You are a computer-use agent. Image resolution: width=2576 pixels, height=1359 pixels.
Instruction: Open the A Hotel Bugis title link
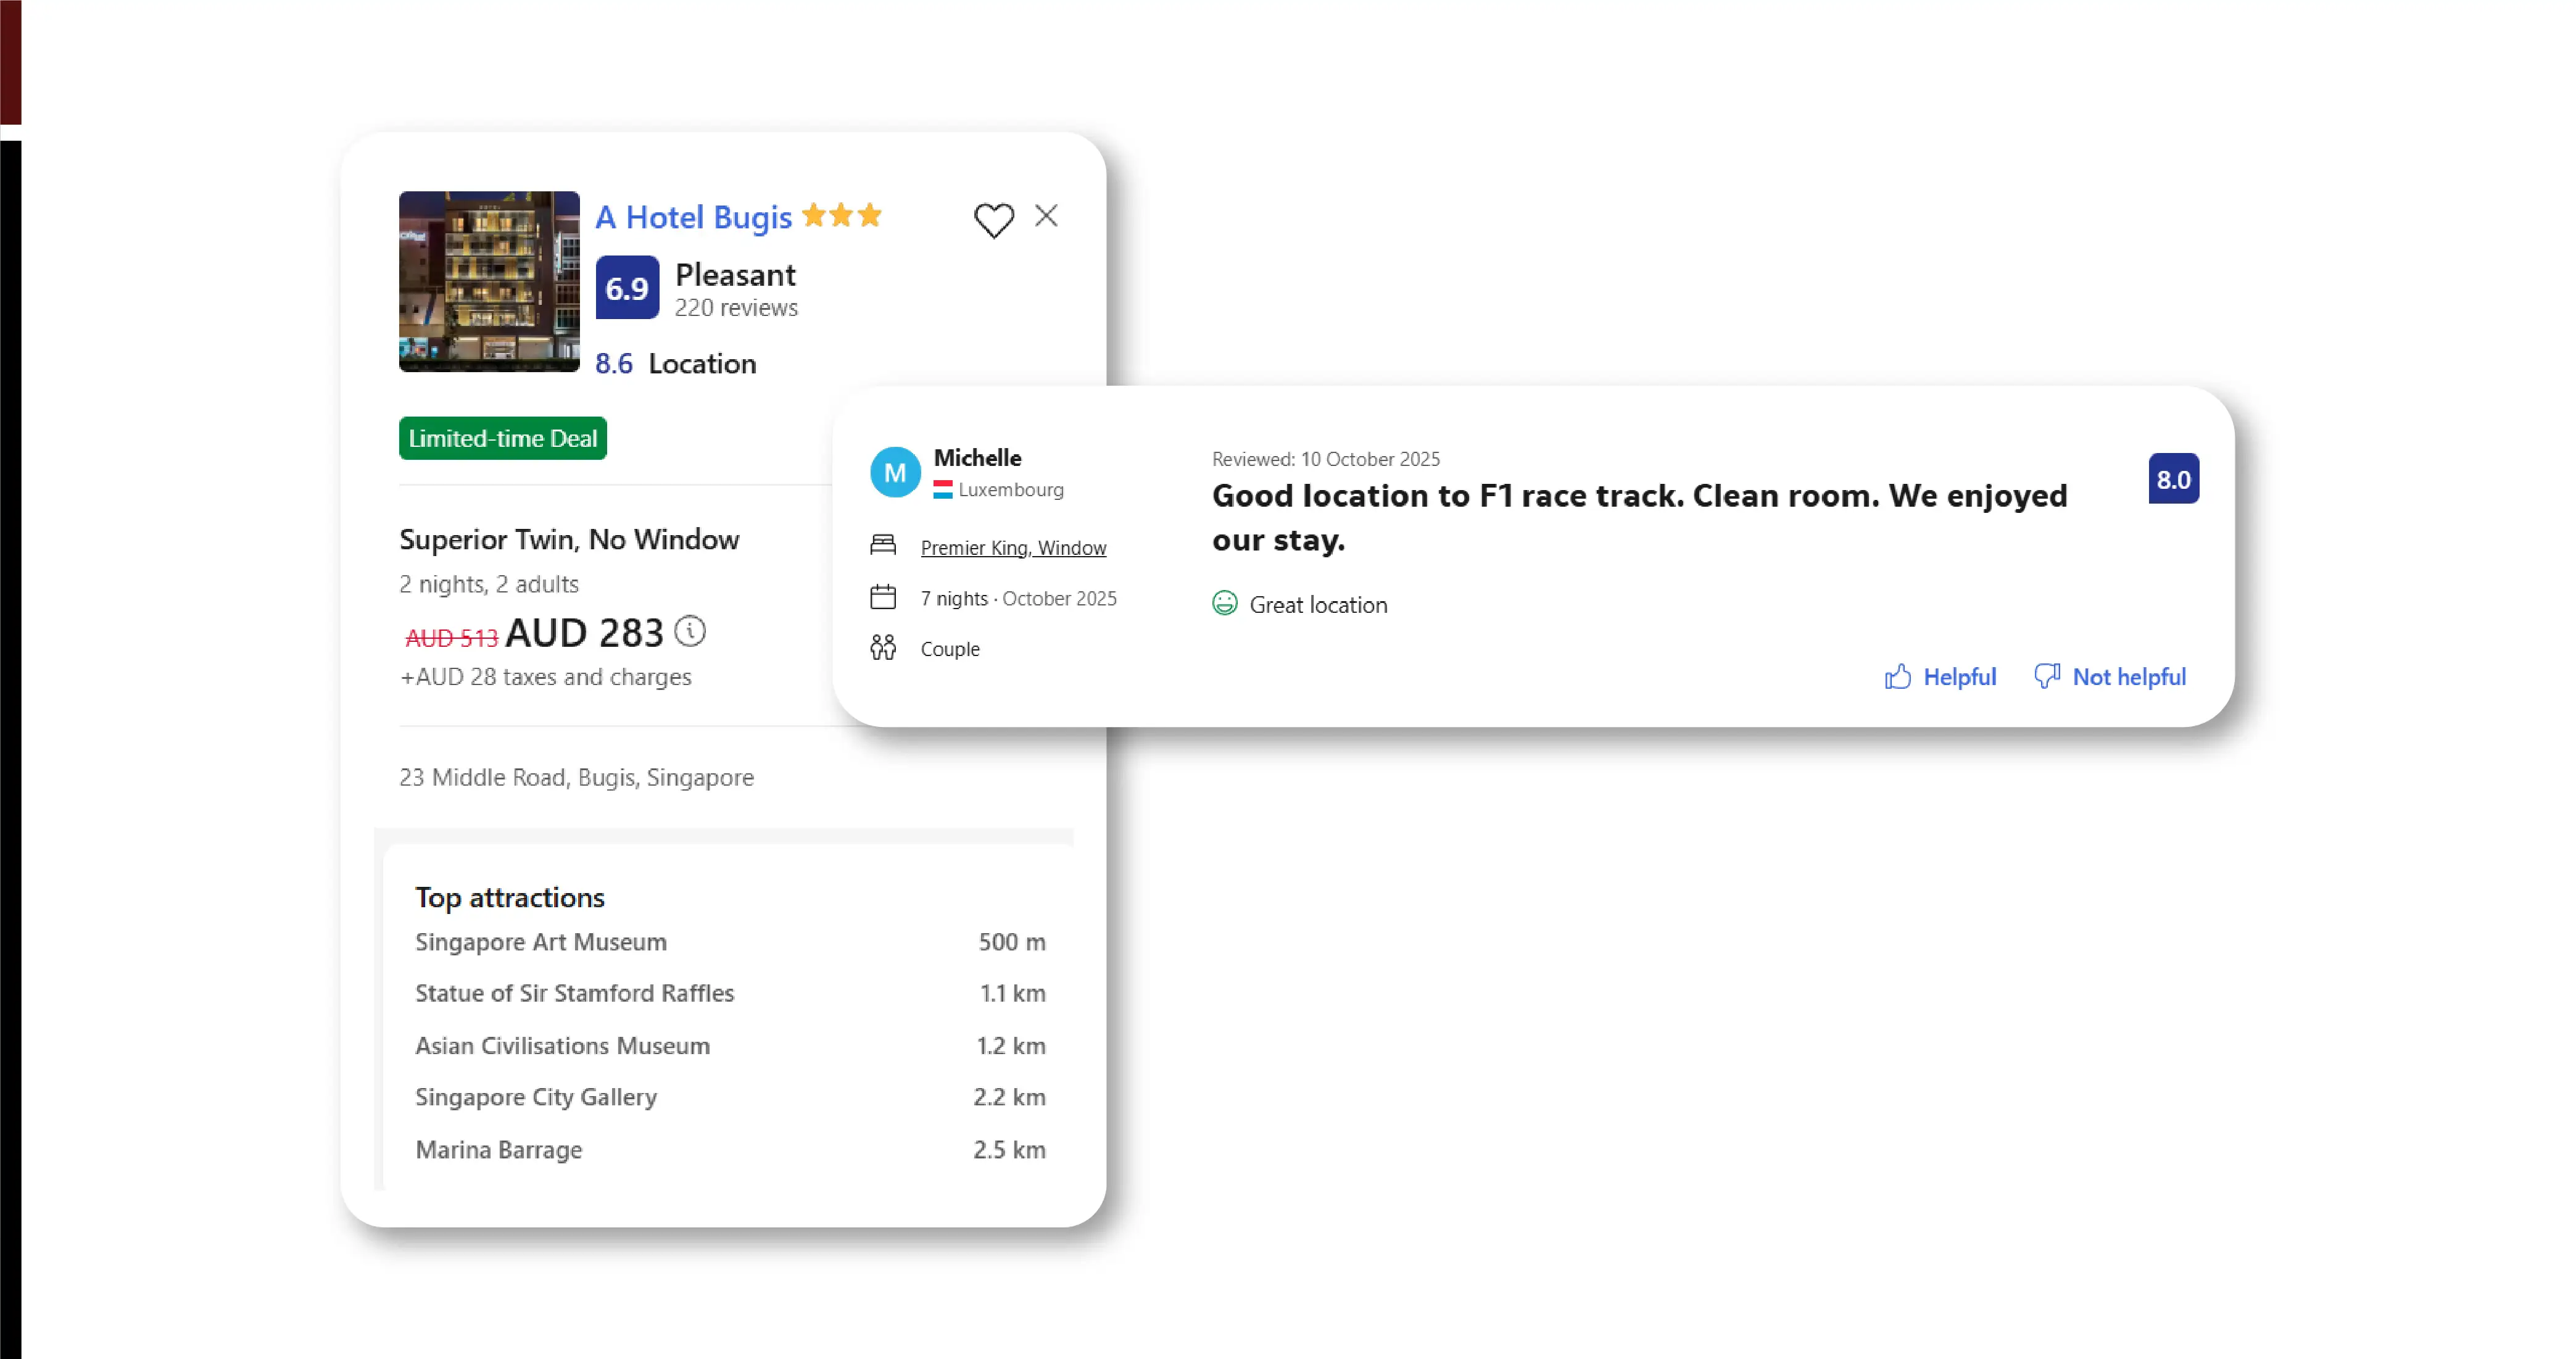(693, 217)
